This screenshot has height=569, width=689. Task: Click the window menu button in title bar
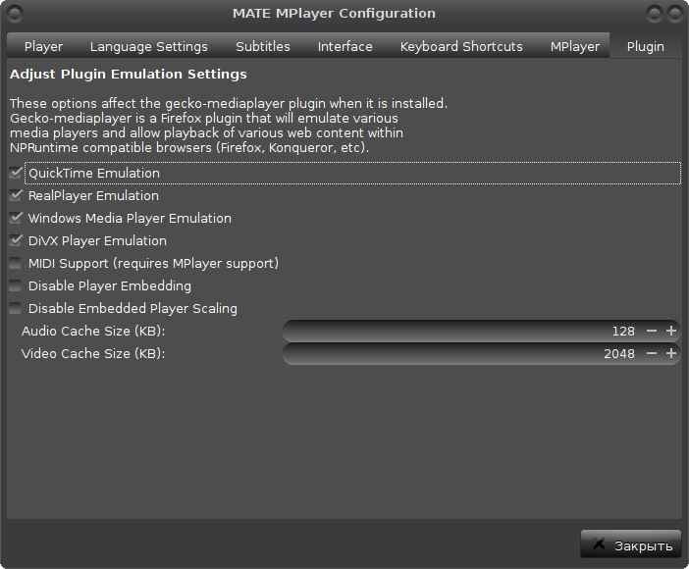(x=15, y=13)
